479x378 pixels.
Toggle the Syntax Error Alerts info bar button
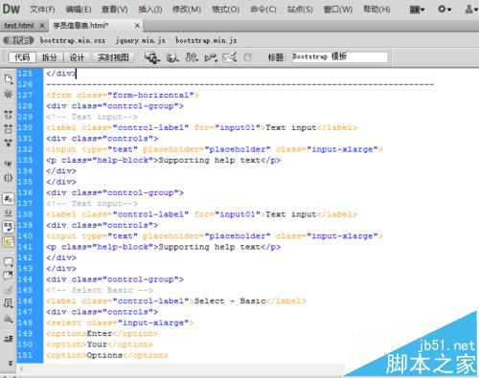pos(9,241)
